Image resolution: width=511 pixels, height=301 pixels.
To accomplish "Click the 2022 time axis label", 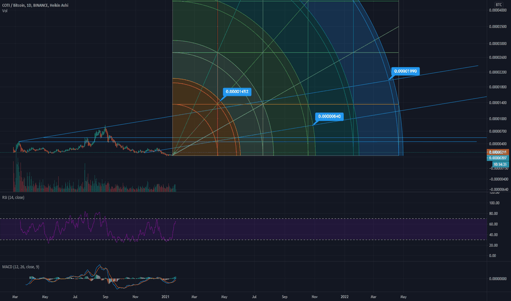I will pyautogui.click(x=344, y=297).
